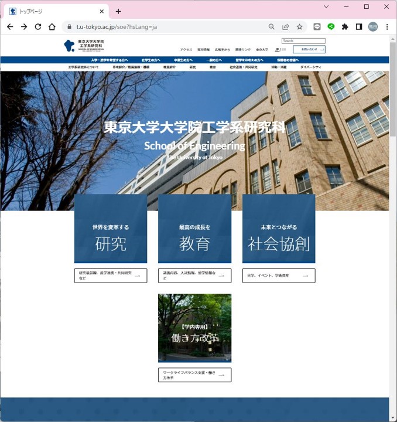Screen dimensions: 397x422
Task: Click the scrollbar down arrow
Action: point(393,418)
